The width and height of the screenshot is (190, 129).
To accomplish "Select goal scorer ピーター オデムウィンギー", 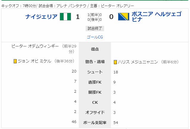I will pos(35,46).
